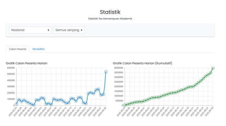Click the Semua Jenjang dropdown arrow icon

81,30
